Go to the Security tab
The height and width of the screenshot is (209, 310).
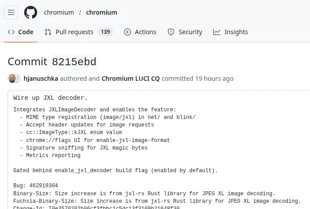[x=190, y=32]
